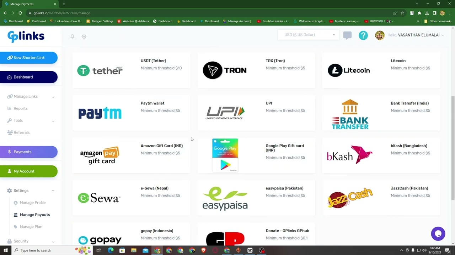Open the My Account button
455x255 pixels.
coord(28,171)
